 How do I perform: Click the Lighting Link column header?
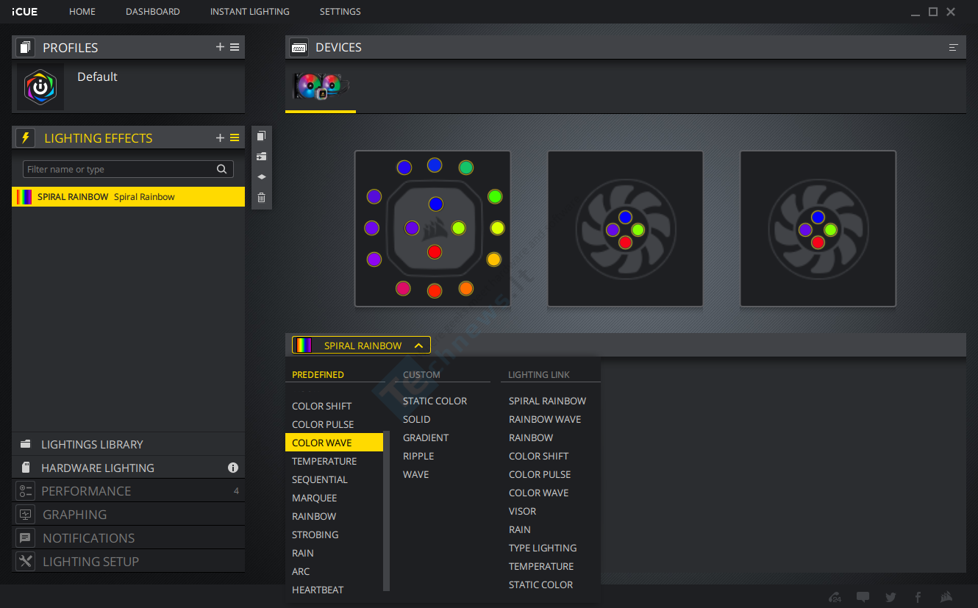[x=539, y=374]
